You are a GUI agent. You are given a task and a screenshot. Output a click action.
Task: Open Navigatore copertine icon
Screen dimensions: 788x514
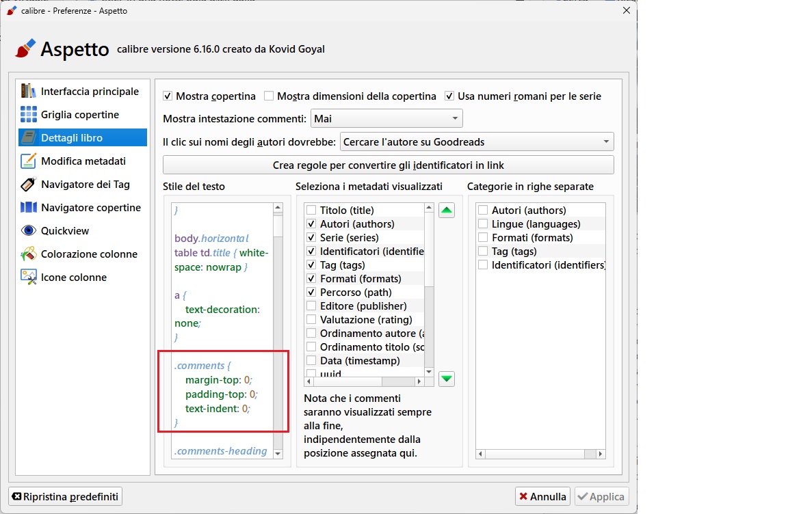28,207
